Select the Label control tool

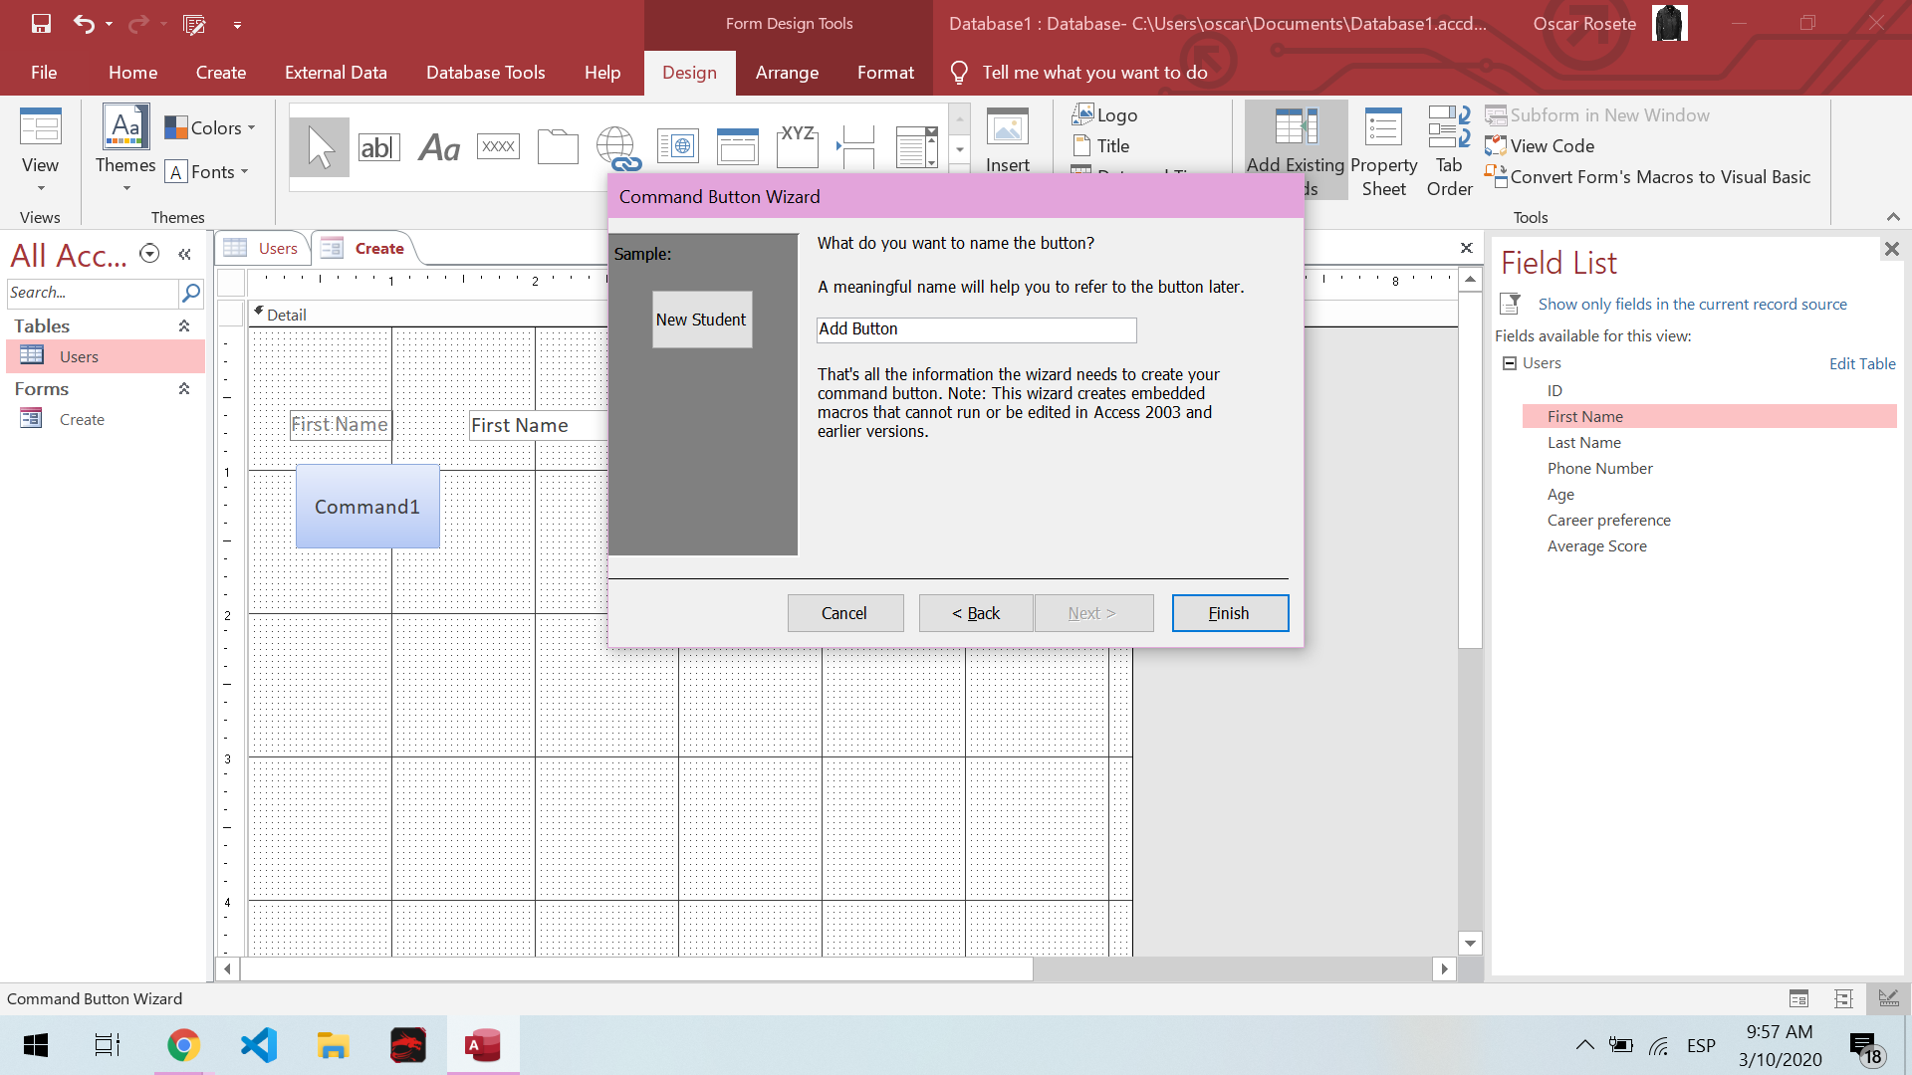439,147
